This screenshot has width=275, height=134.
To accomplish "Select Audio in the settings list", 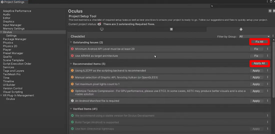I will (6, 14).
